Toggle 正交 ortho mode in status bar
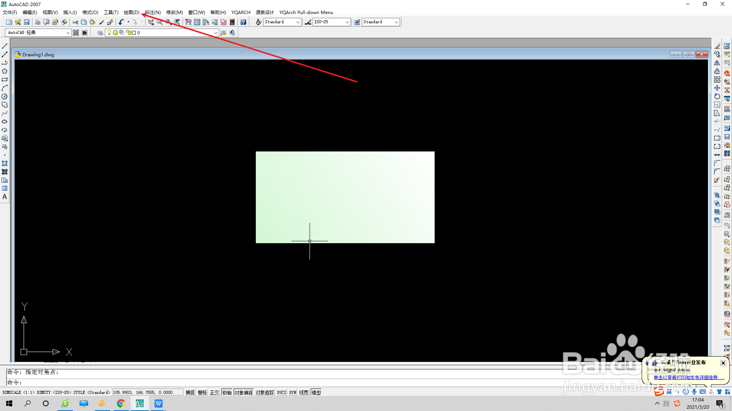732x411 pixels. (215, 392)
